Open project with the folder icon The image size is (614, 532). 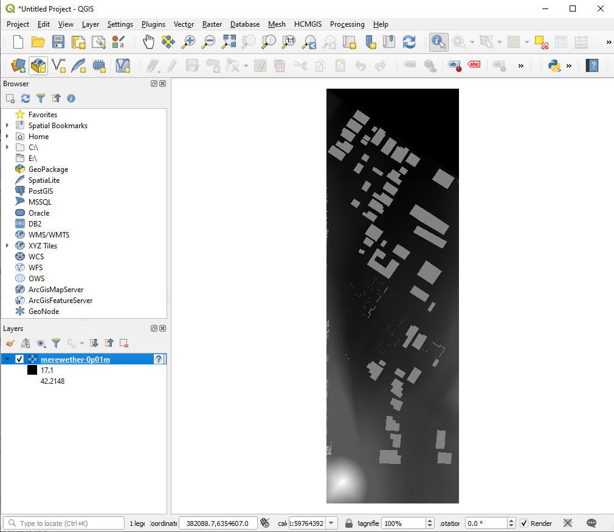click(x=38, y=42)
